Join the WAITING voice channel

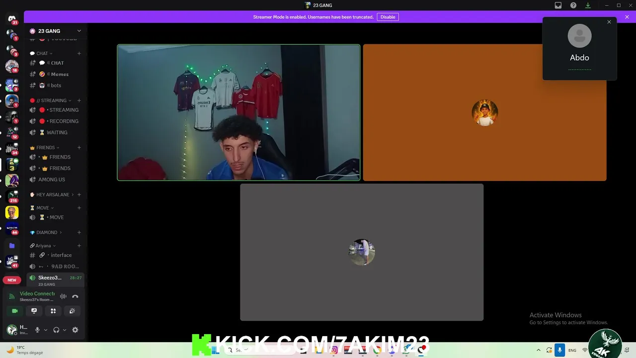55,133
